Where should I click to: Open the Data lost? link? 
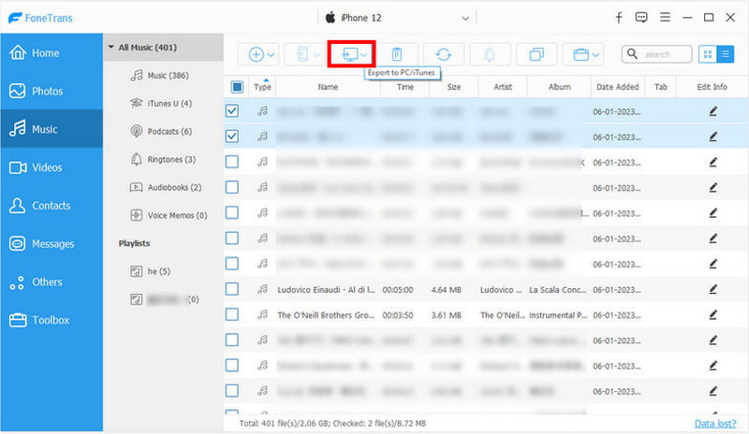pos(715,424)
